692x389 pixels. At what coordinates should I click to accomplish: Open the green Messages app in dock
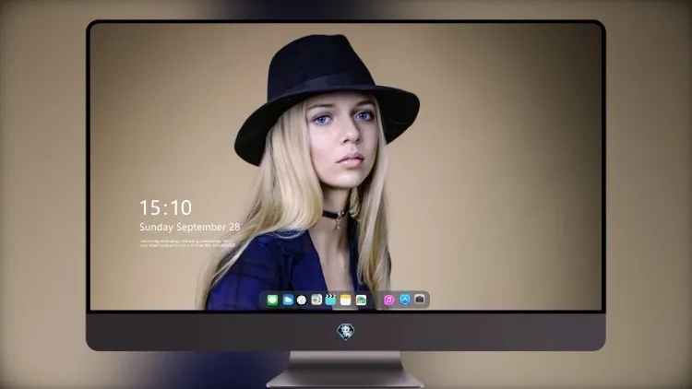(x=272, y=301)
